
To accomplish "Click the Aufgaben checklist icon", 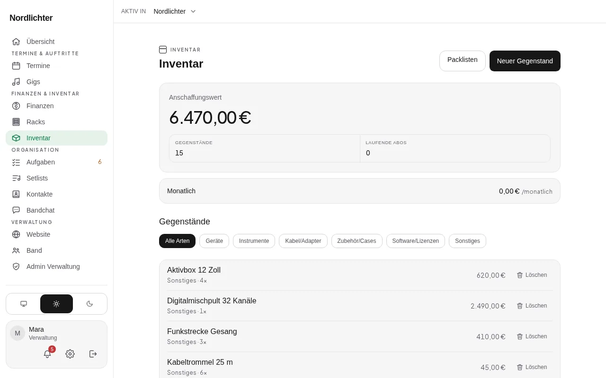I will pos(16,162).
